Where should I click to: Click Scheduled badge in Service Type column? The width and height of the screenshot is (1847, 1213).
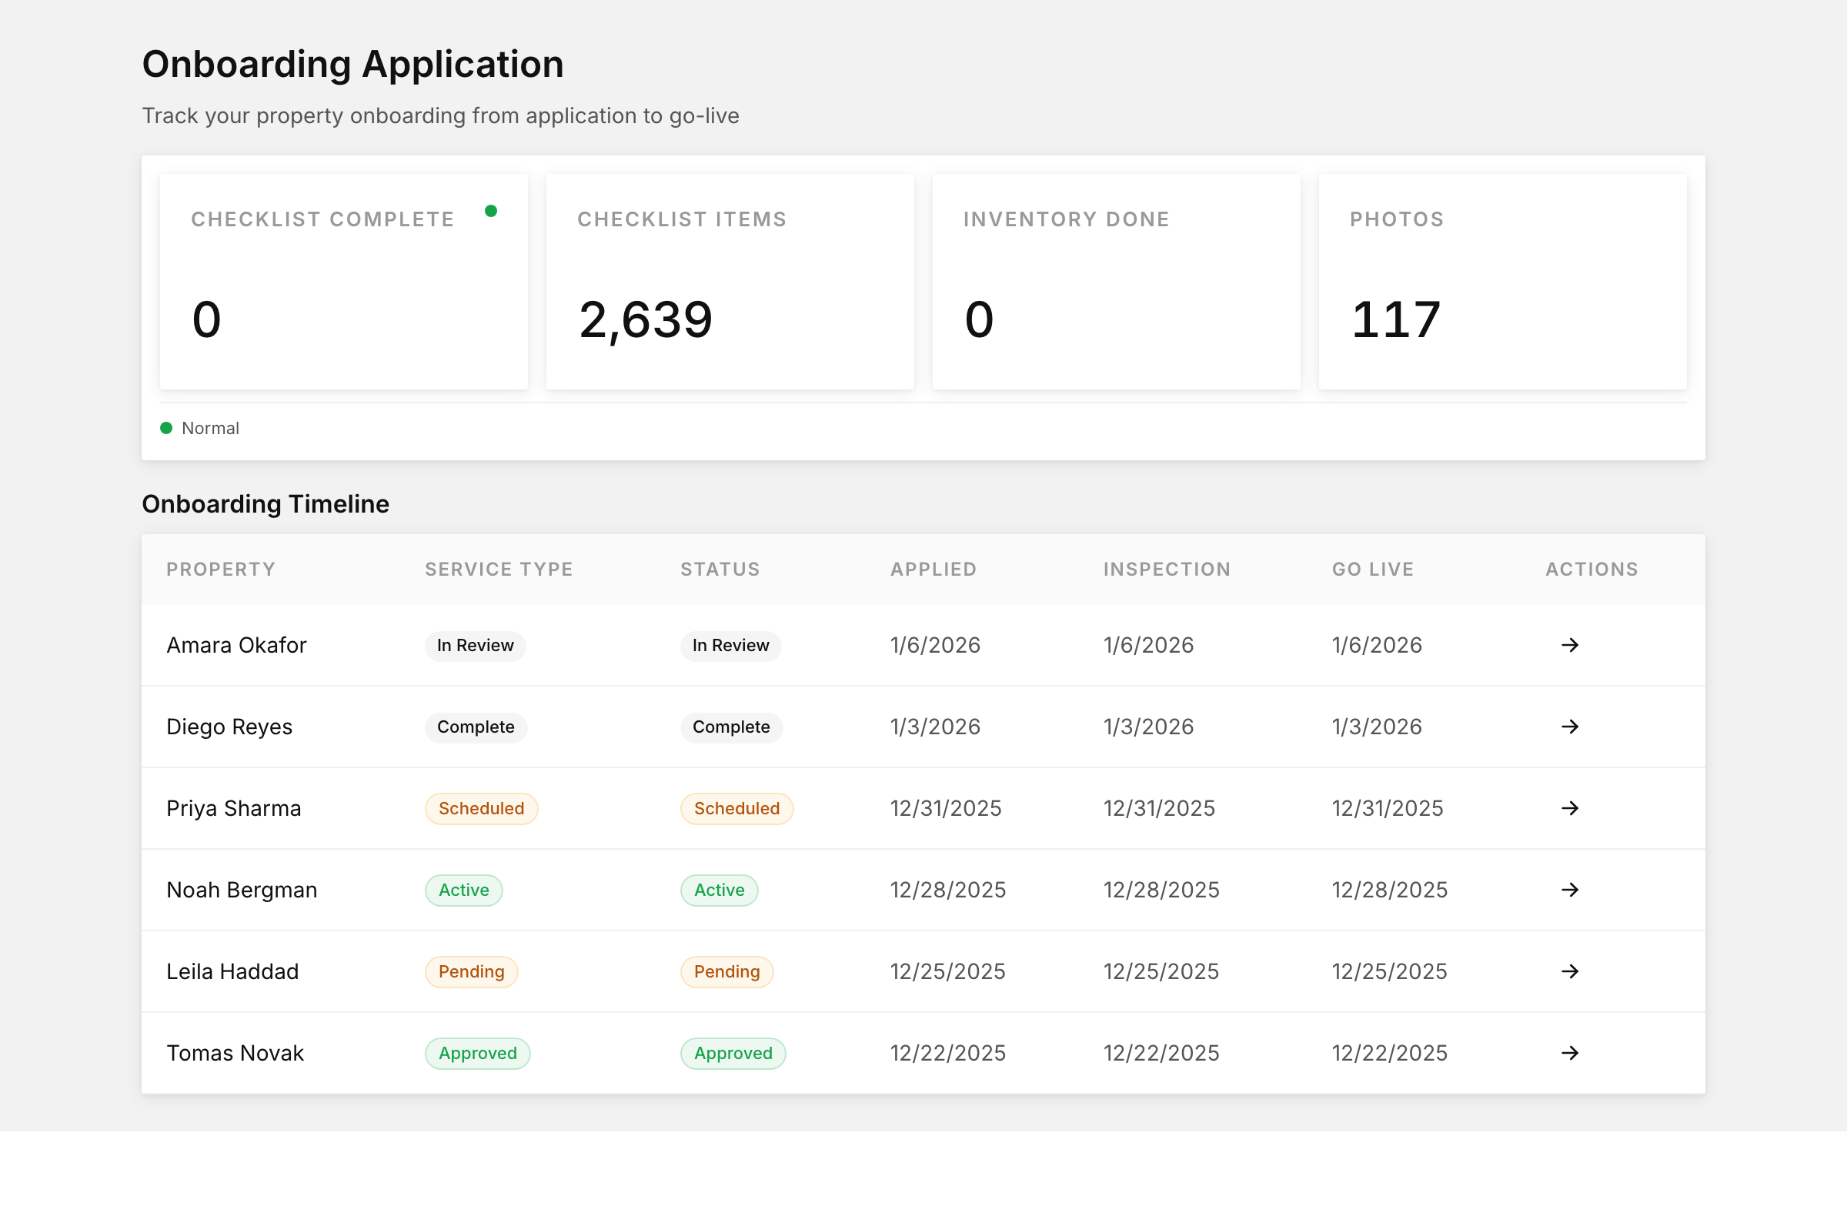click(x=481, y=809)
